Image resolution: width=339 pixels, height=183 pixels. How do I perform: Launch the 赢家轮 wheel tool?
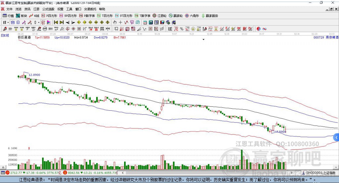coord(175,16)
